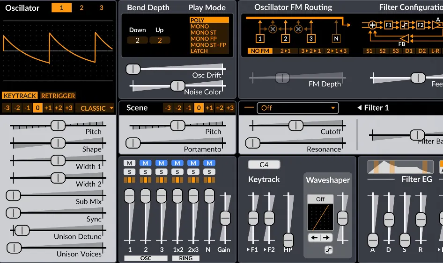The image size is (443, 263).
Task: Choose POLY play mode
Action: 209,20
